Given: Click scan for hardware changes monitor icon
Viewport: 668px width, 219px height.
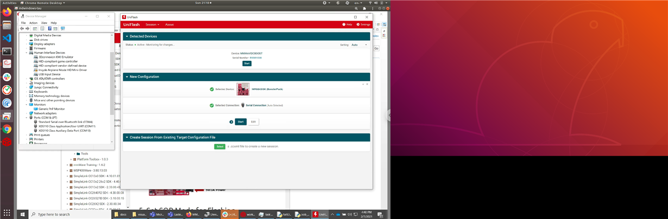Looking at the screenshot, I should pyautogui.click(x=62, y=28).
